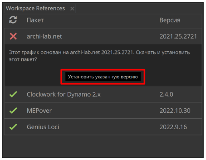Click green checkmark beside MEPover
206x160 pixels.
tap(13, 111)
